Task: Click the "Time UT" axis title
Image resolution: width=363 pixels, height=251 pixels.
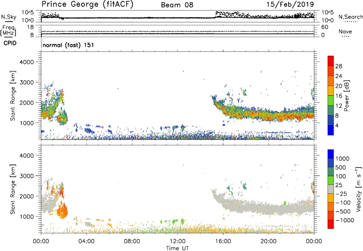Action: coord(177,248)
